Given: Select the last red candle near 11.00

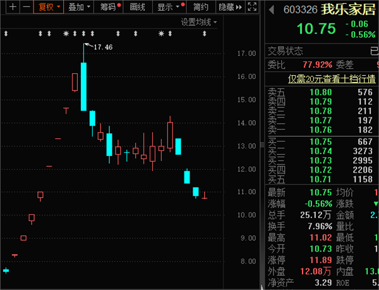Looking at the screenshot, I should 205,195.
